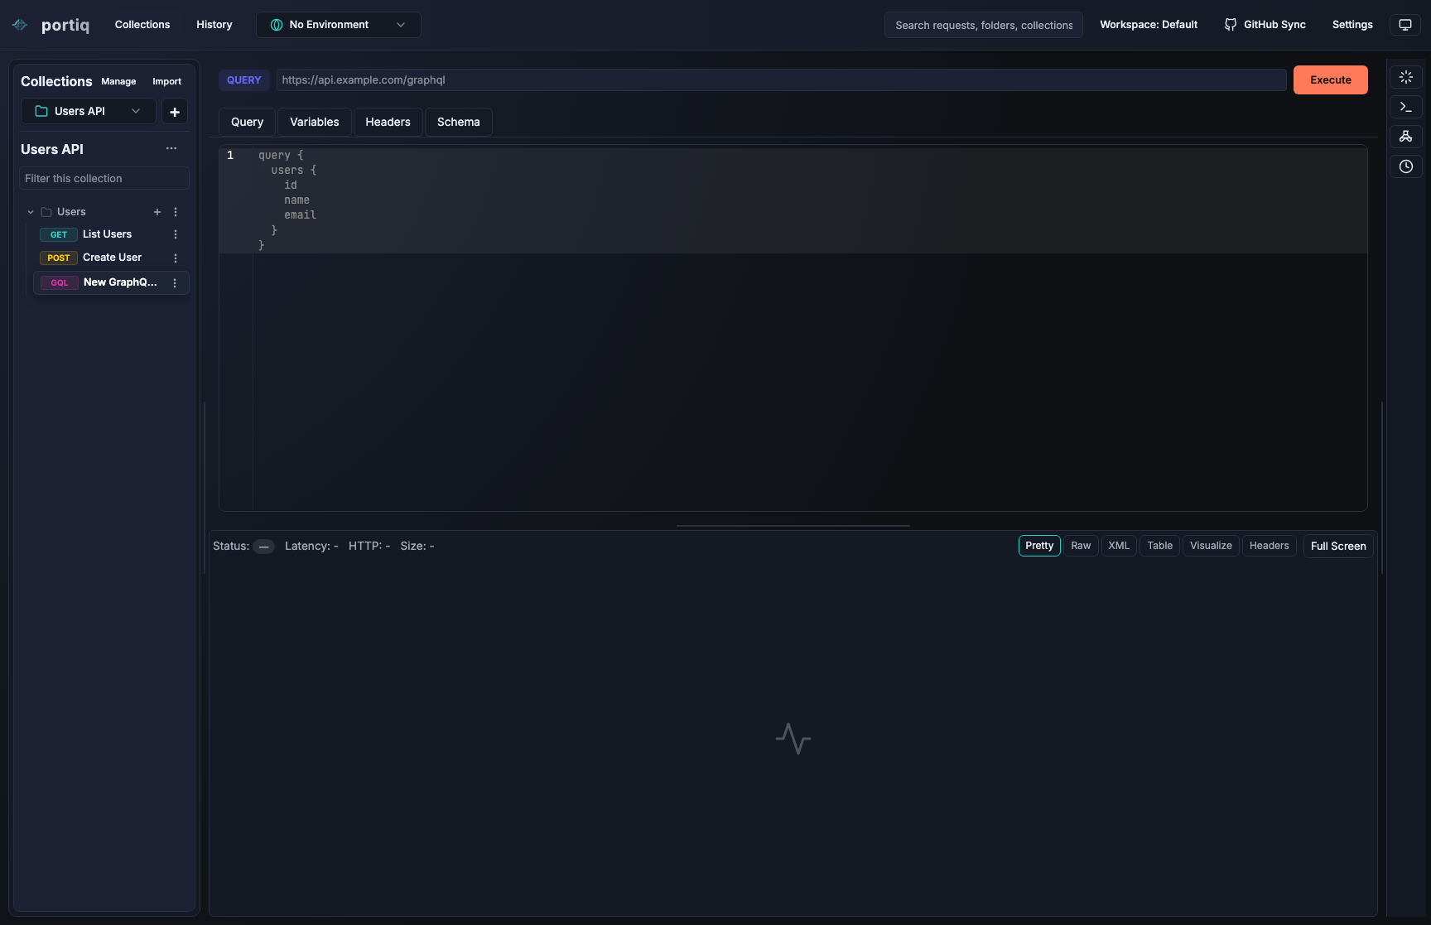Select the Raw response view

tap(1081, 546)
